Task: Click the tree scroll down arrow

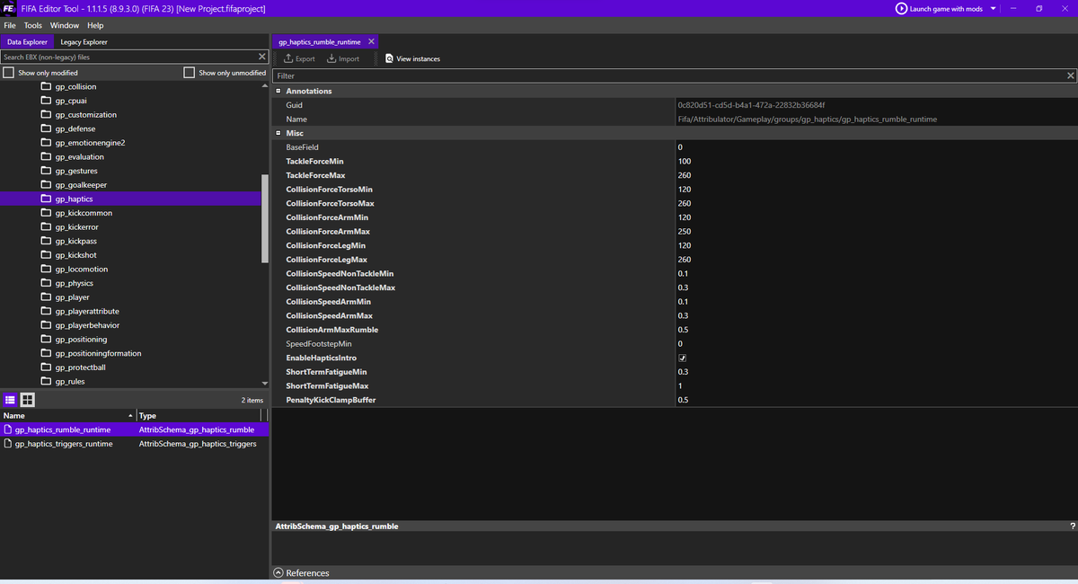Action: pos(264,384)
